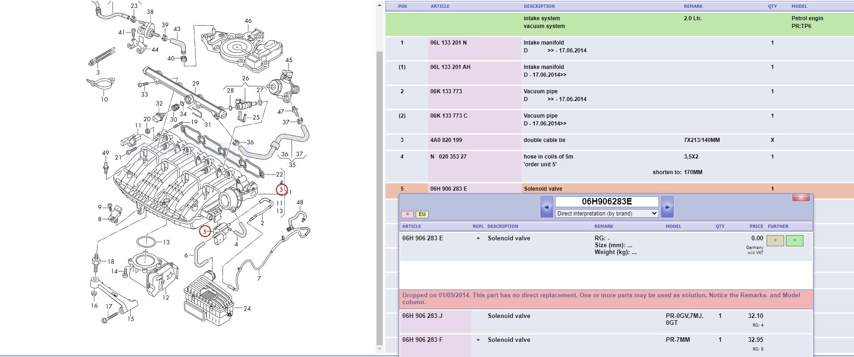Click the next part arrow in popup
This screenshot has width=854, height=357.
[667, 207]
